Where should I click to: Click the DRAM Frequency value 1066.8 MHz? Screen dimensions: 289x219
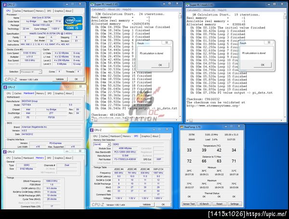52,181
